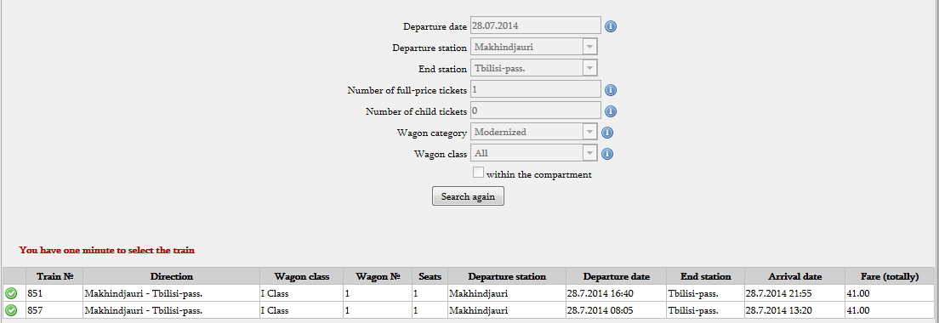The image size is (939, 323).
Task: Click the Wagon class column header
Action: (x=302, y=276)
